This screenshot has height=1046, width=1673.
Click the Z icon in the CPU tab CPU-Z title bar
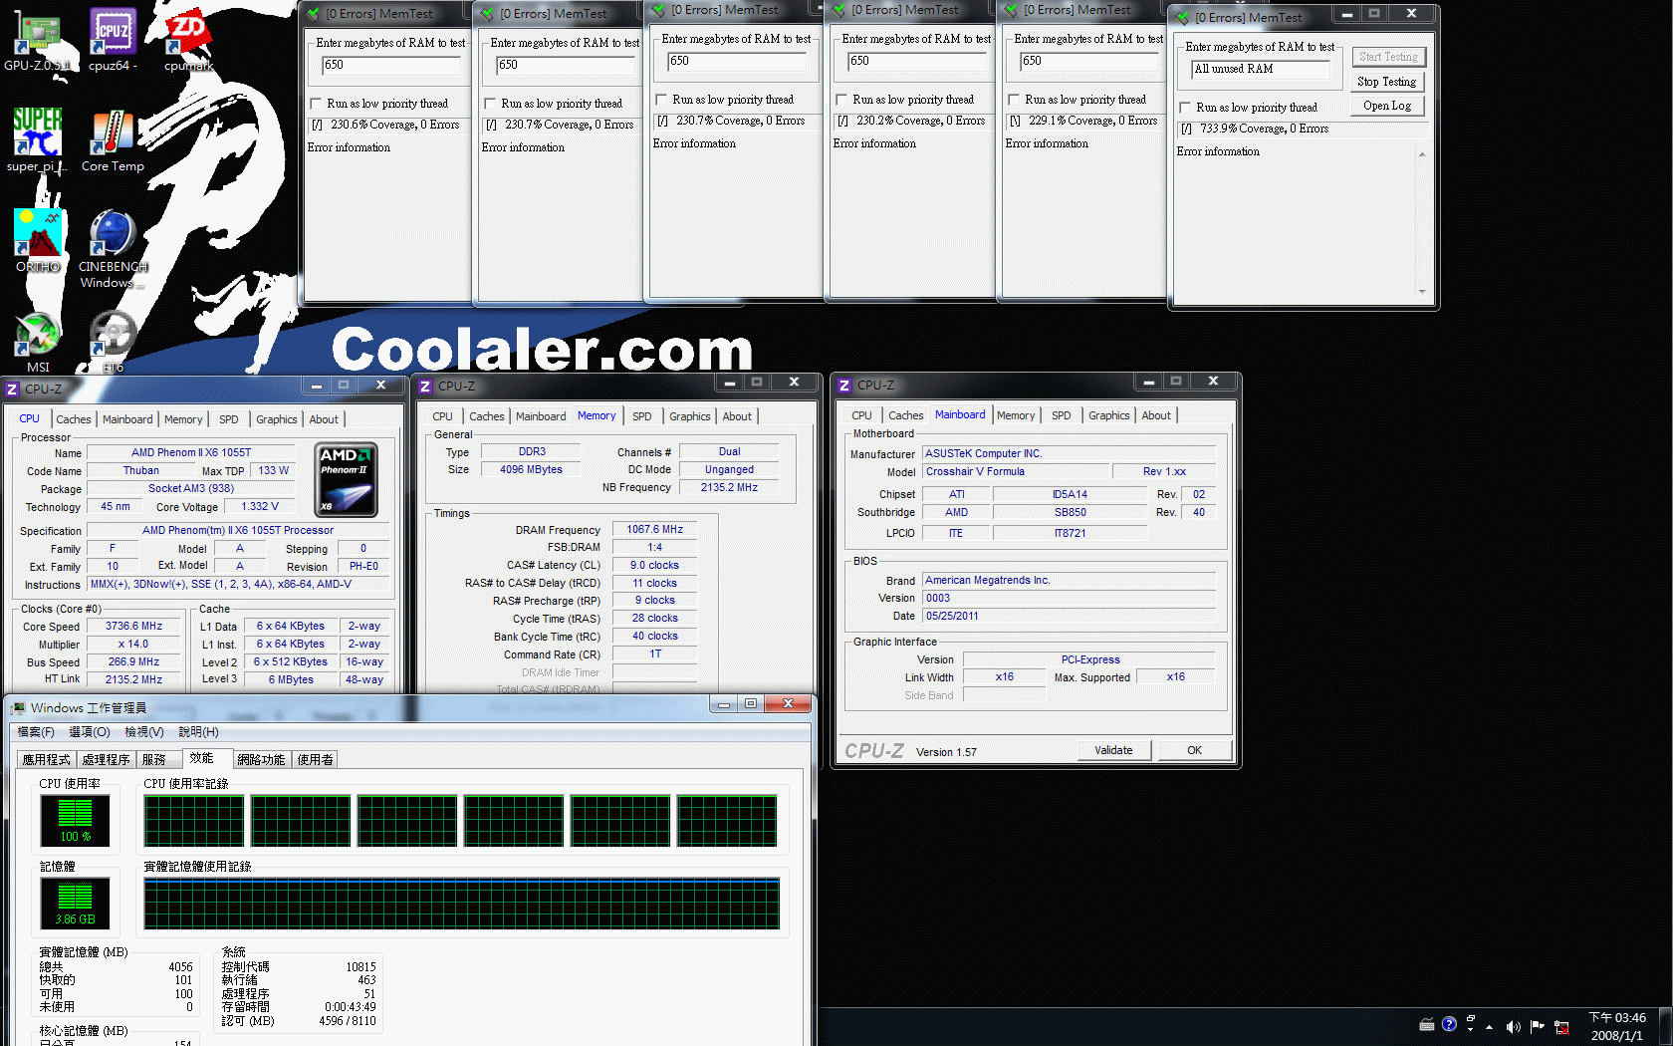[12, 389]
